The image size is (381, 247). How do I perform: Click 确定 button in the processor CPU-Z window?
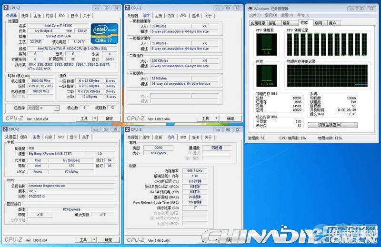pos(109,119)
